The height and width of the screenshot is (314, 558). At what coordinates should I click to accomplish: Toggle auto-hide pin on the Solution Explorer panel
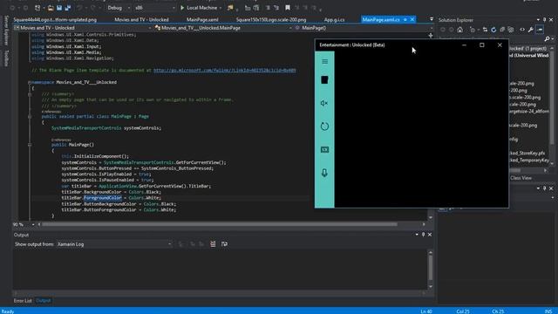click(x=544, y=20)
